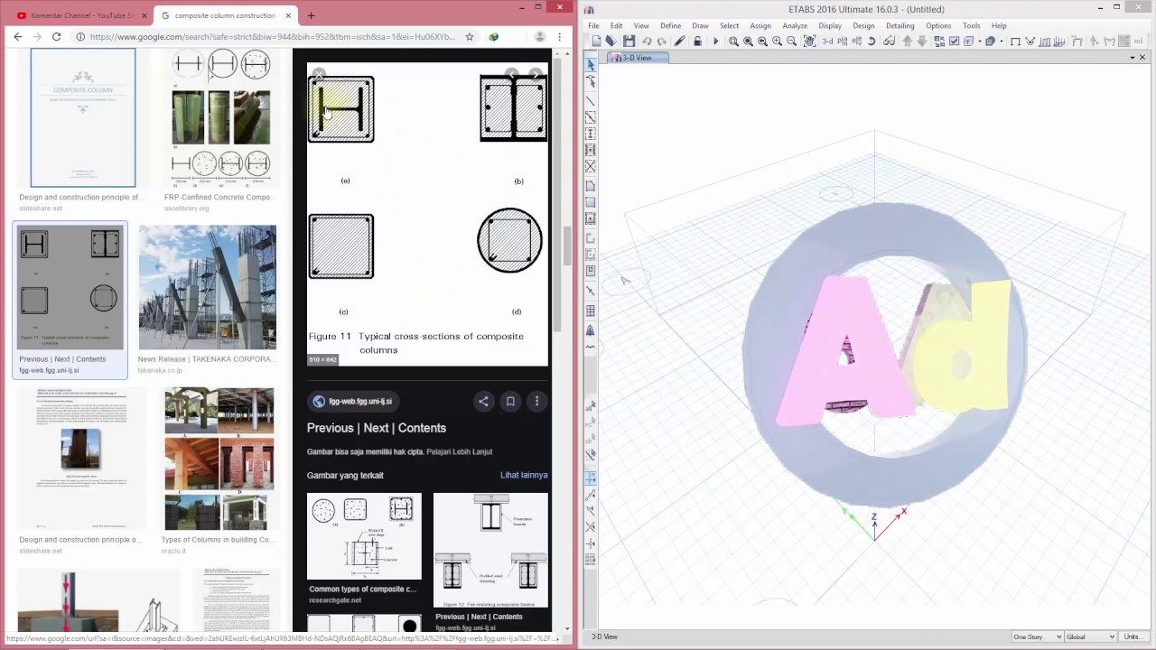The height and width of the screenshot is (650, 1156).
Task: Click the Chrome back arrow
Action: [x=17, y=37]
